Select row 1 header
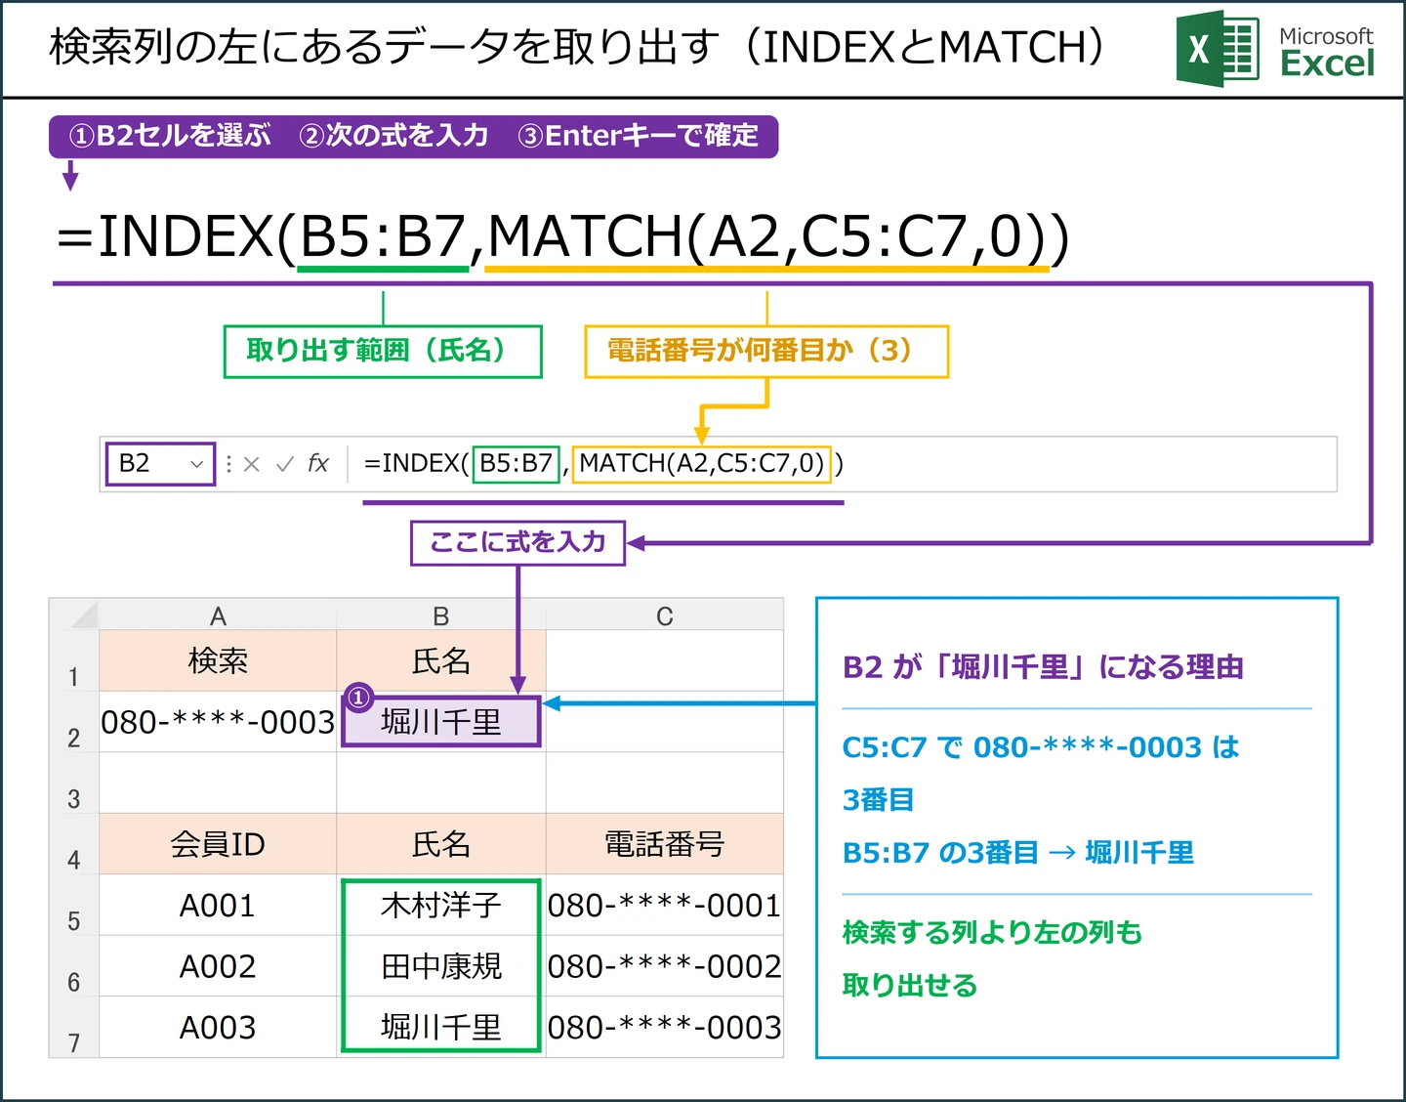Image resolution: width=1406 pixels, height=1102 pixels. [x=74, y=660]
